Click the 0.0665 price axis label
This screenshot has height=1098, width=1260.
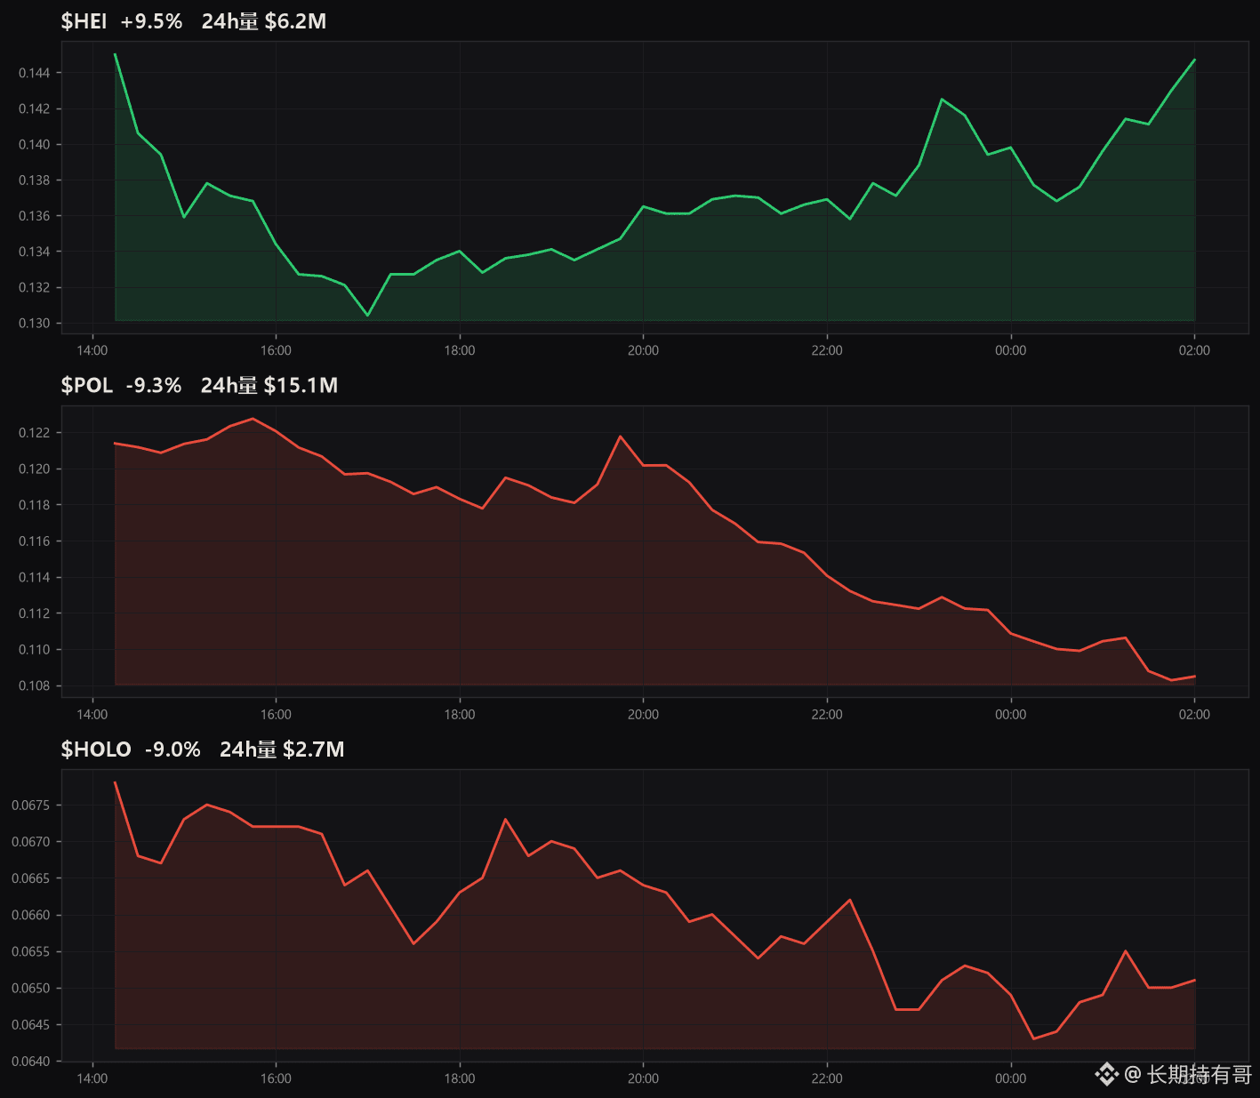pos(31,878)
